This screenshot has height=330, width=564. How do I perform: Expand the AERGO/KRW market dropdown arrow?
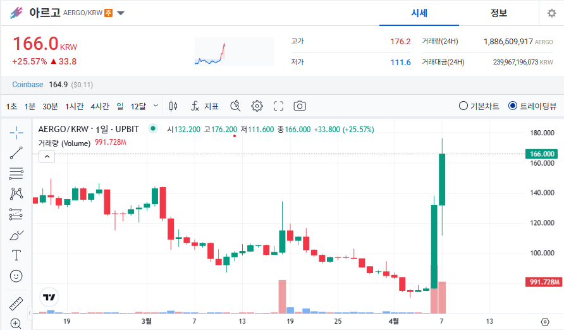pyautogui.click(x=121, y=13)
